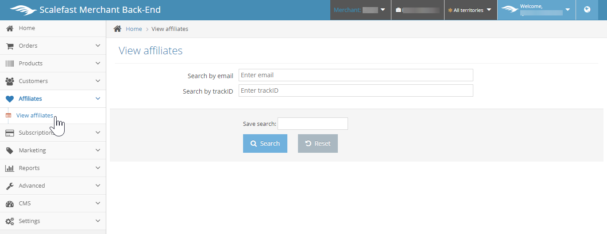The image size is (607, 234).
Task: Click the Customers group icon
Action: coord(9,81)
